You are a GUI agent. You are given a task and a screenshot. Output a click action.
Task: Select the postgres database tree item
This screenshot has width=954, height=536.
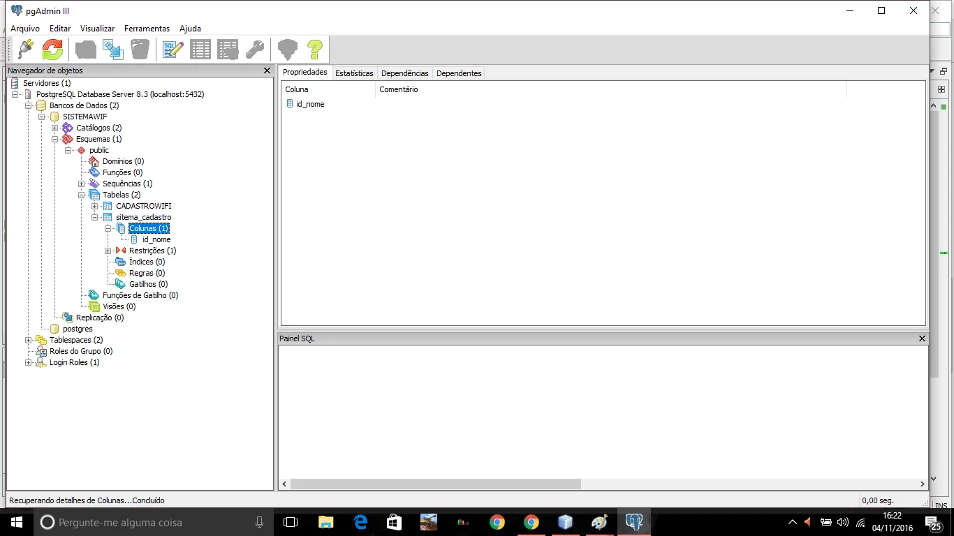(x=78, y=329)
